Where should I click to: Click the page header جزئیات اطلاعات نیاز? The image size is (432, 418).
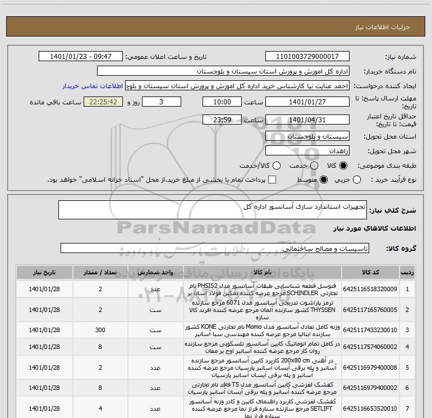pos(383,27)
